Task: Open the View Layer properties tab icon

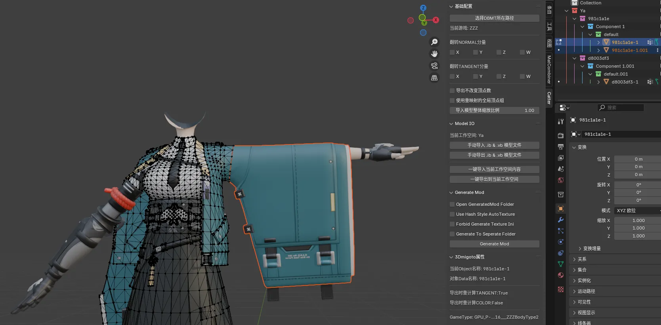Action: pos(561,158)
